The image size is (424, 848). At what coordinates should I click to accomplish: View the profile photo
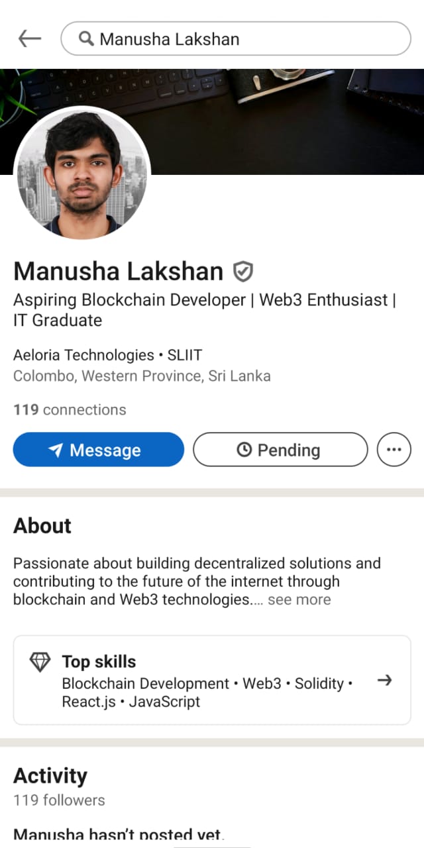coord(82,172)
